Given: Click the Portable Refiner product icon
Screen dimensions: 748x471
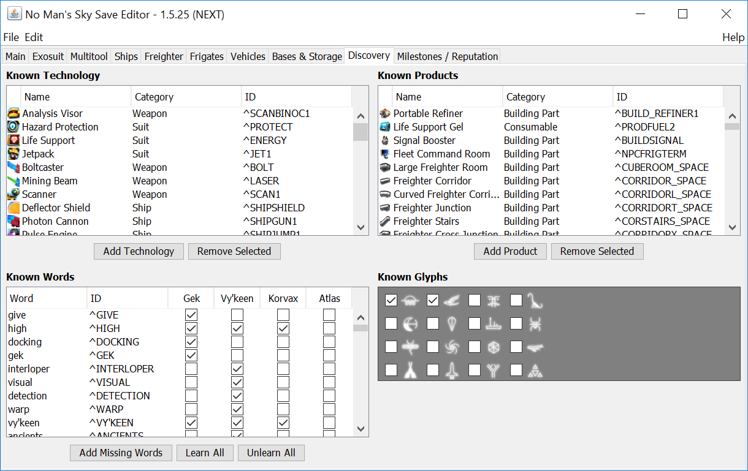Looking at the screenshot, I should pyautogui.click(x=385, y=113).
